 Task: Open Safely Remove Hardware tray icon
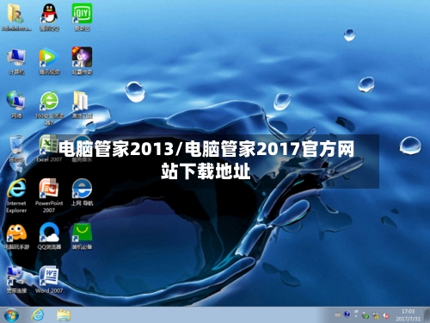(x=365, y=315)
